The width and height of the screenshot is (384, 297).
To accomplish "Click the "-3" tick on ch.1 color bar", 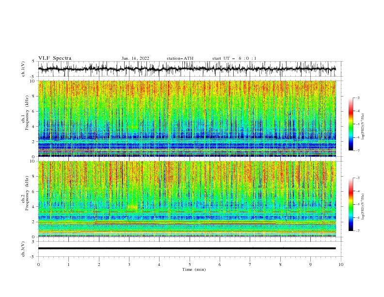I will pyautogui.click(x=358, y=98).
